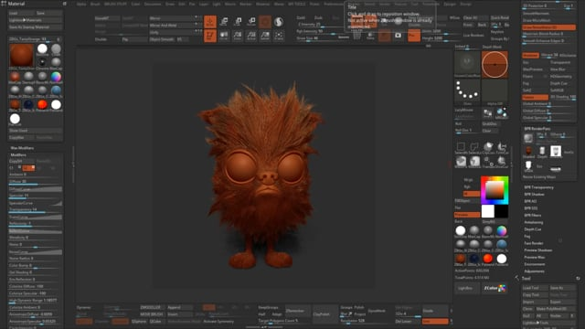585x329 pixels.
Task: Expand the BPR Transparency section
Action: click(x=539, y=187)
